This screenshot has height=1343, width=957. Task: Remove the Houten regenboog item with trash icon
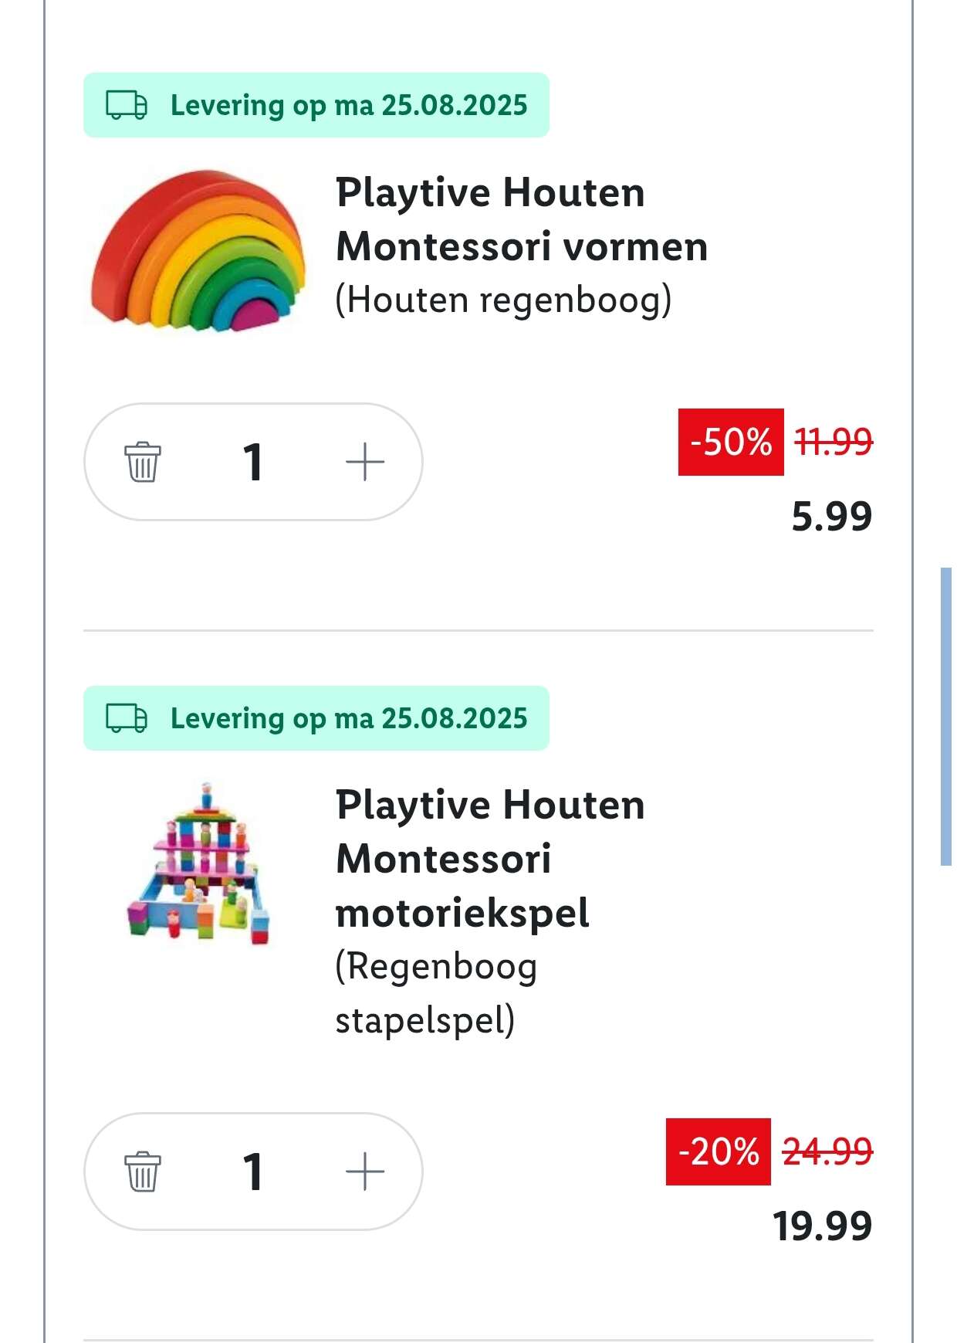click(x=143, y=462)
